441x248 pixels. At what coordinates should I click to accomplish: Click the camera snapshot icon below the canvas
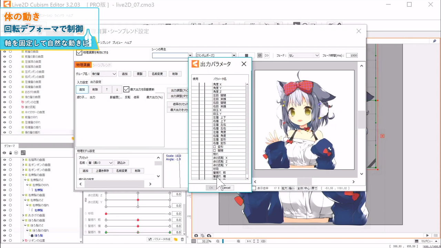coord(196,236)
